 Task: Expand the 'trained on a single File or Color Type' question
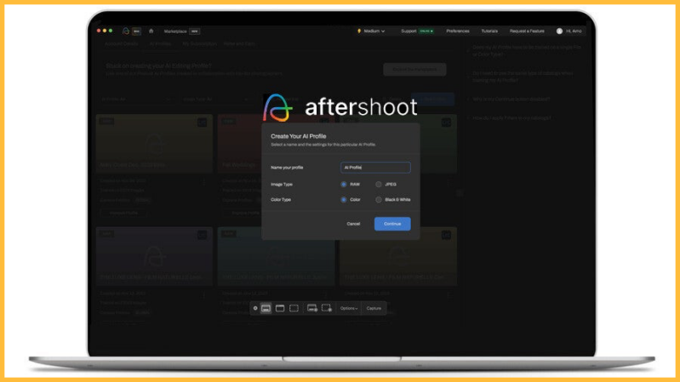point(526,51)
